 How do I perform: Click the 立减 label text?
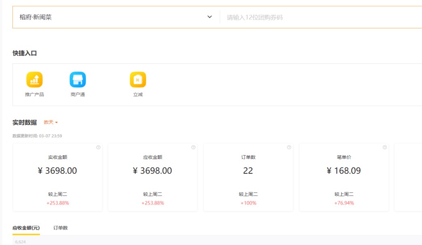pyautogui.click(x=138, y=95)
